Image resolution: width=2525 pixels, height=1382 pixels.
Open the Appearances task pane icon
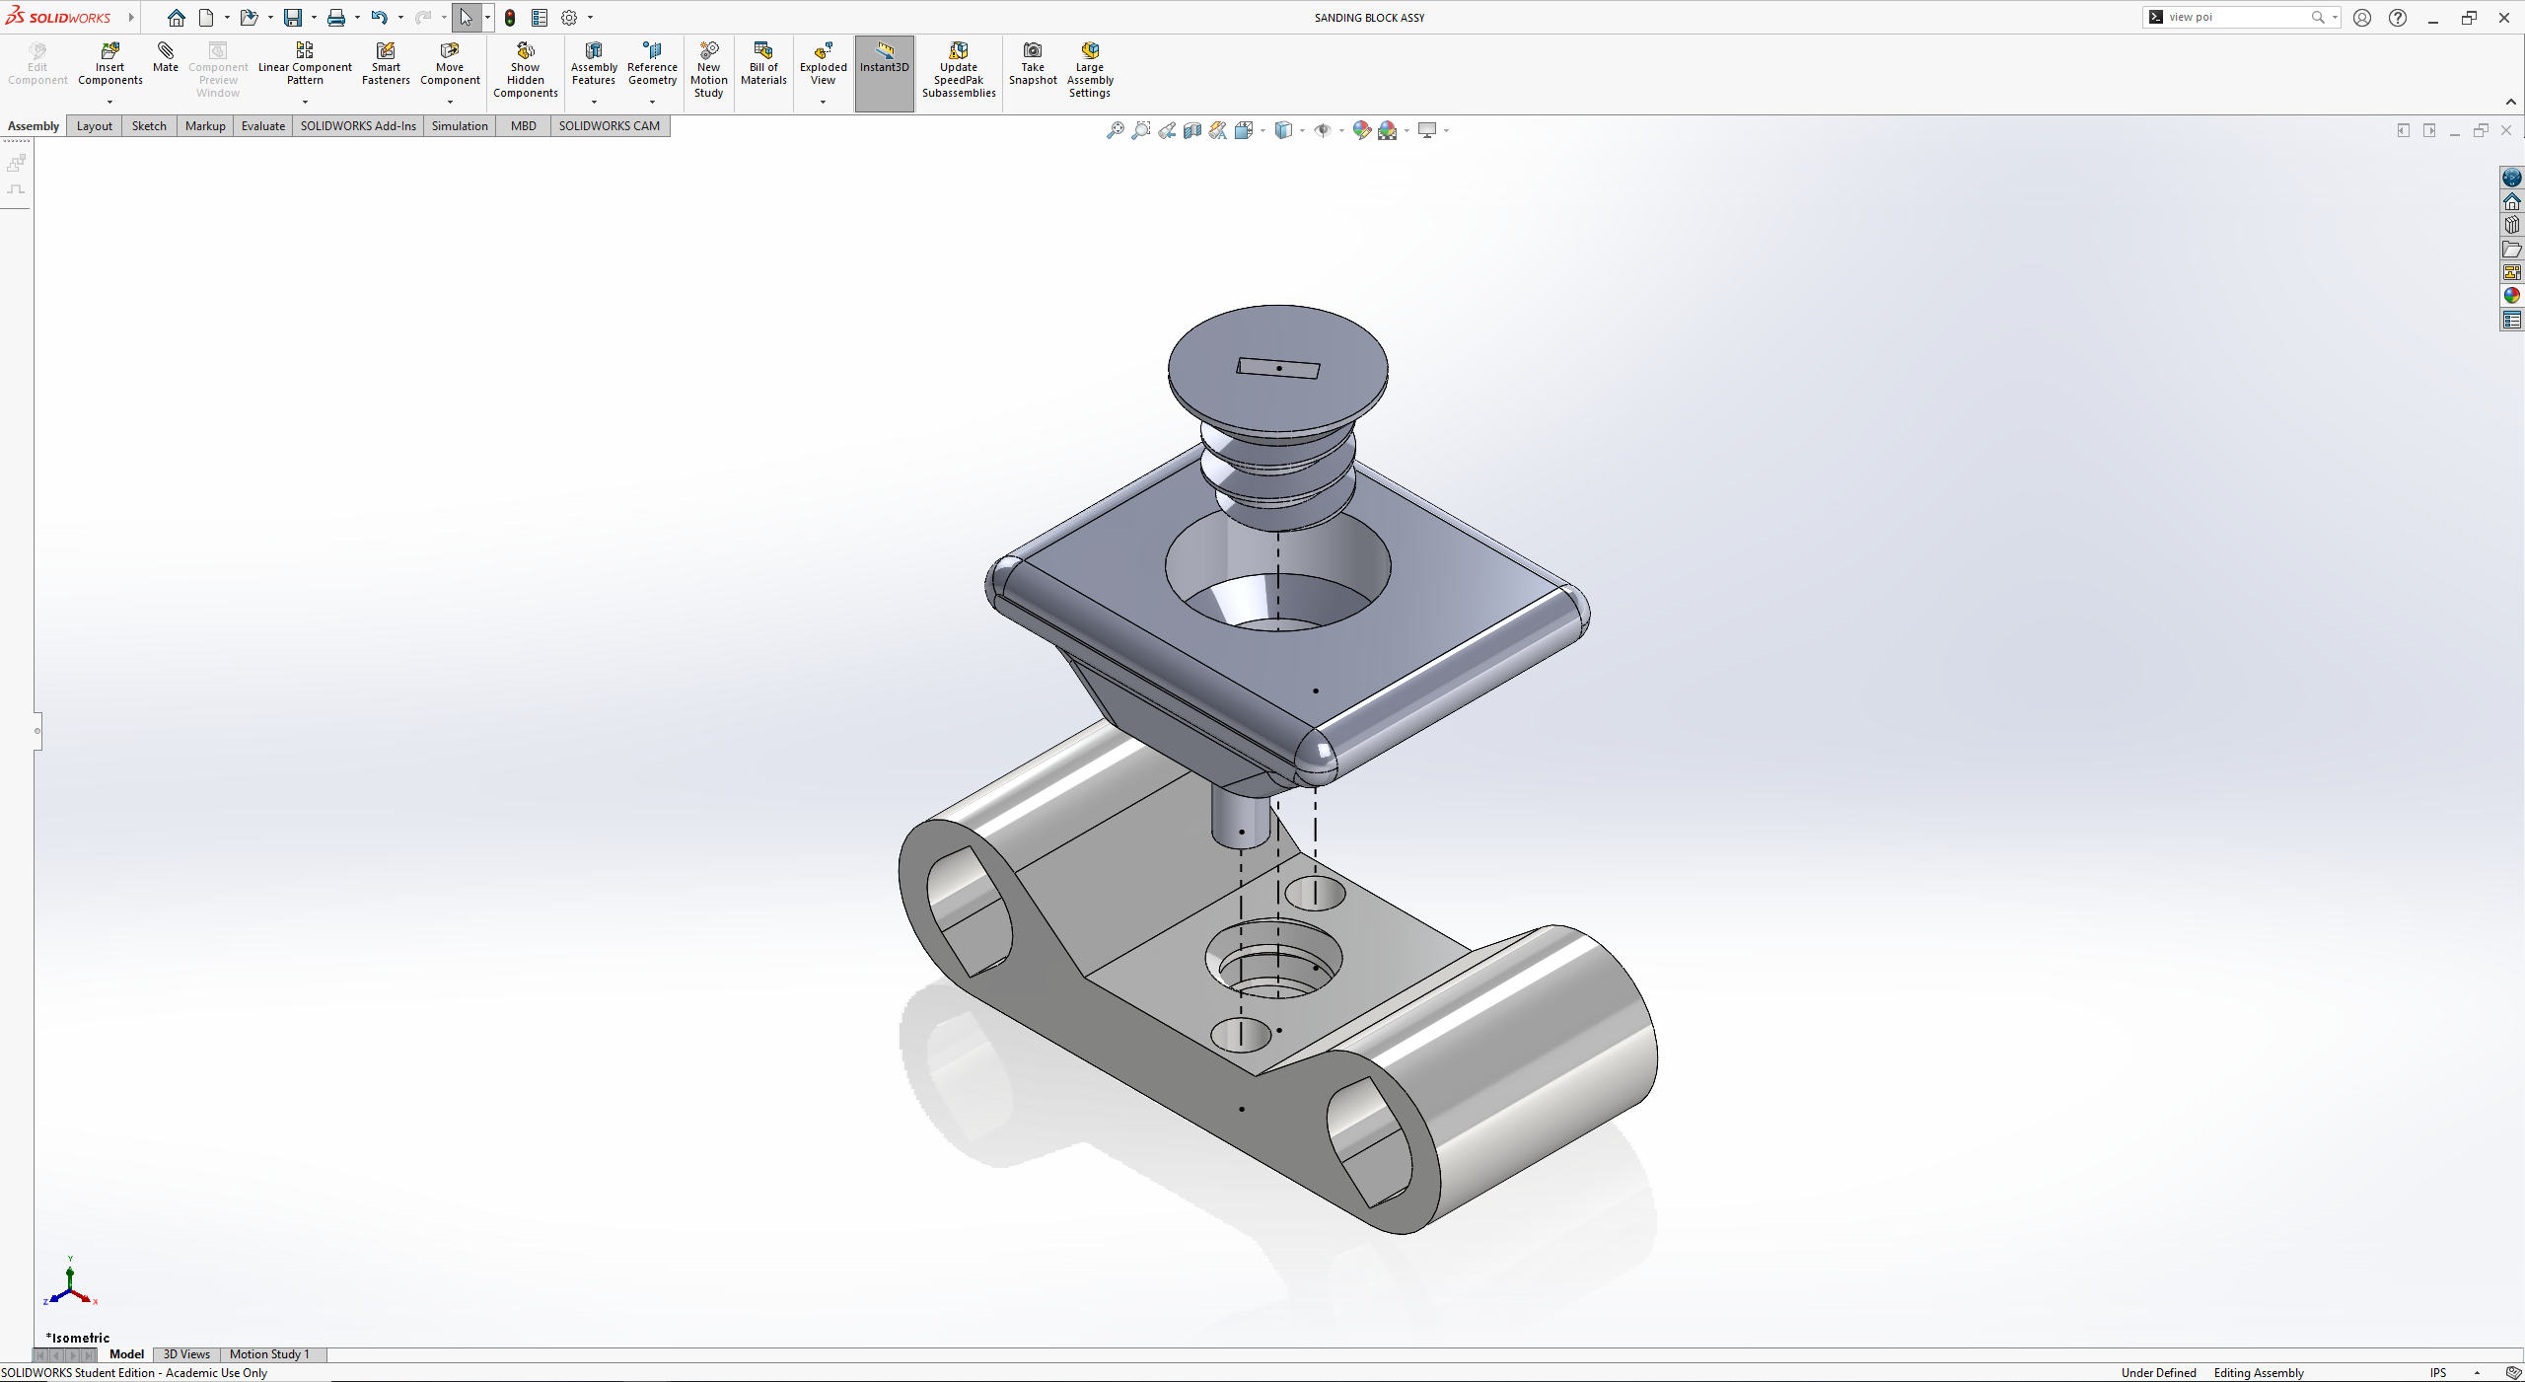(x=2512, y=295)
